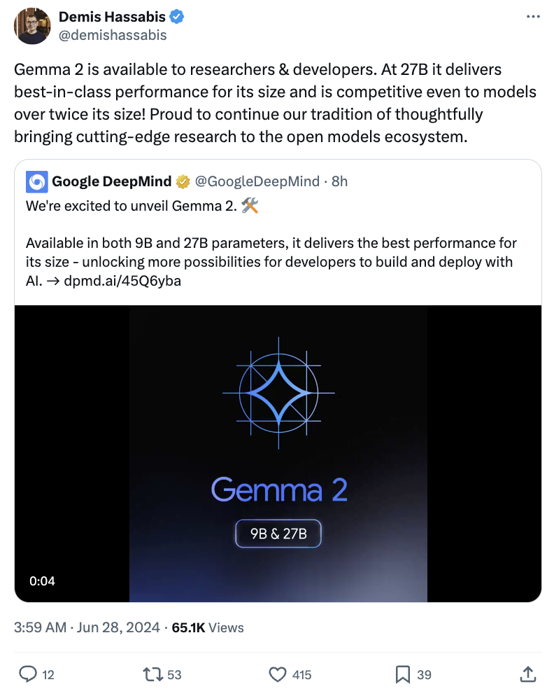
Task: Click the @GoogleDeepMind handle
Action: (x=257, y=181)
